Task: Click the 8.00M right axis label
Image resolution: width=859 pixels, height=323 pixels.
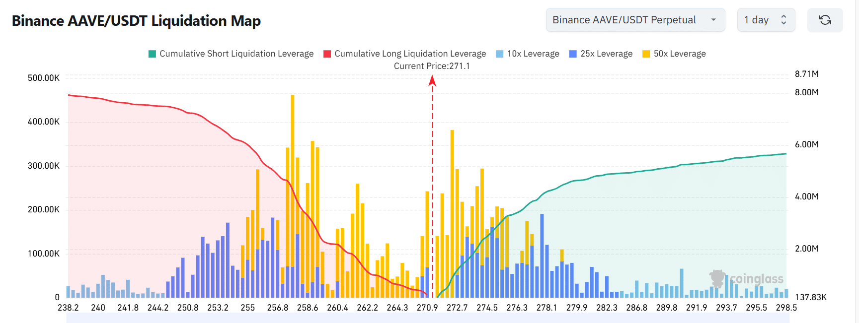Action: pos(807,92)
